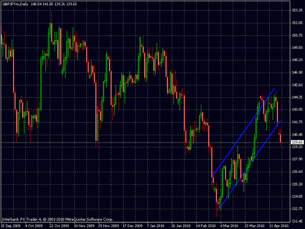The image size is (305, 229).
Task: Click the 150.75 price axis label
Action: (x=297, y=36)
